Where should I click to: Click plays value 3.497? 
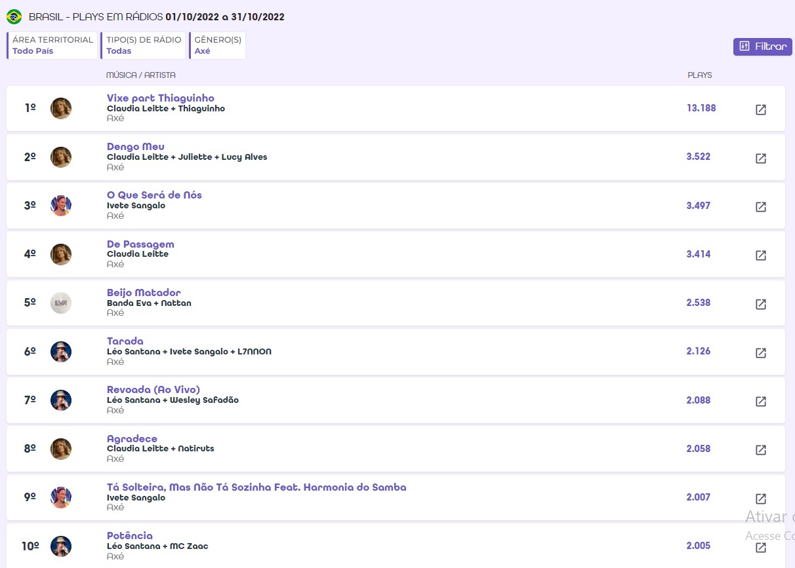click(x=699, y=206)
